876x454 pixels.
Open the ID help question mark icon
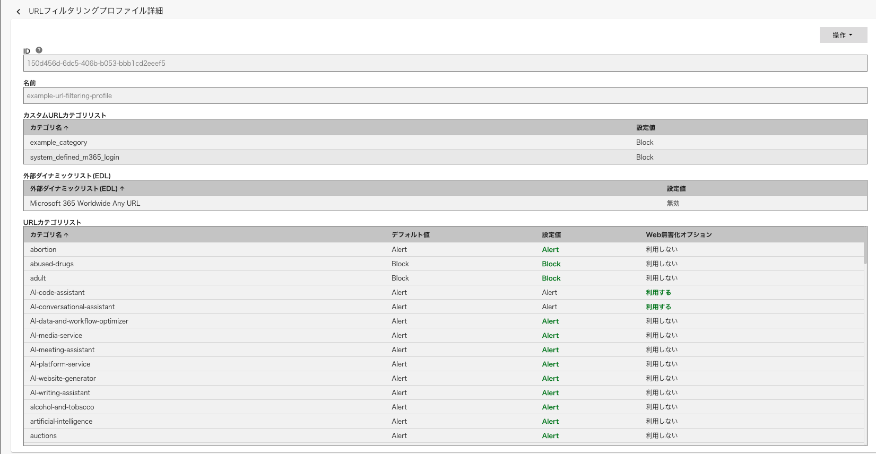[39, 50]
